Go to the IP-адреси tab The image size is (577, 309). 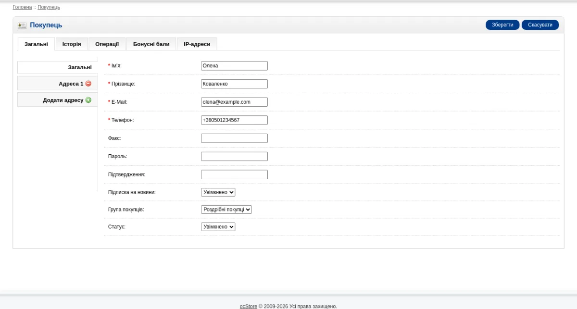[x=197, y=44]
